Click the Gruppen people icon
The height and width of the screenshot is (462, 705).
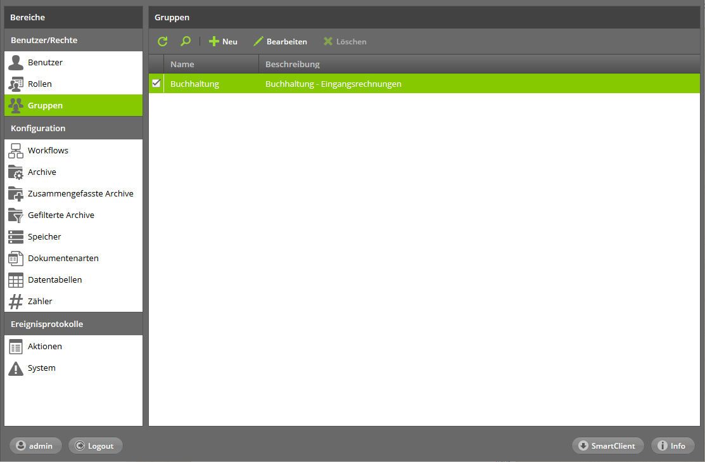click(x=16, y=105)
